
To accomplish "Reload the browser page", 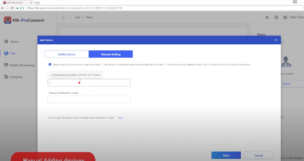I will click(x=12, y=8).
